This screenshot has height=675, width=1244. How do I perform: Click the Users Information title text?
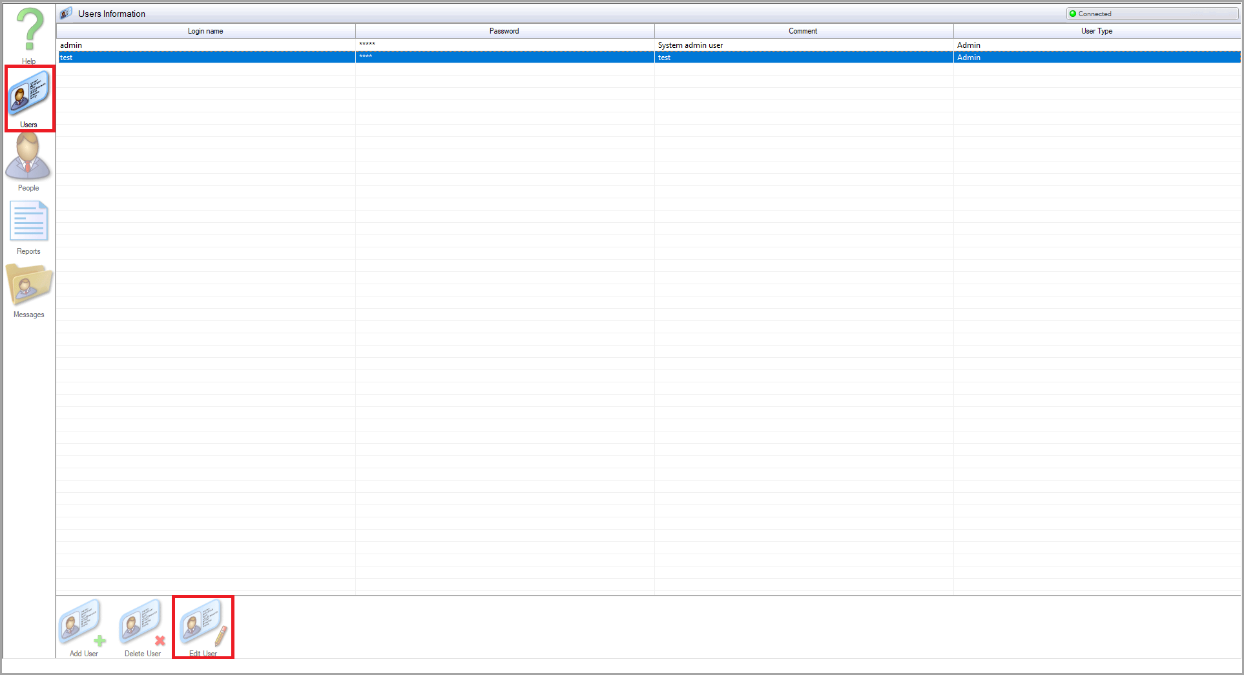point(112,14)
